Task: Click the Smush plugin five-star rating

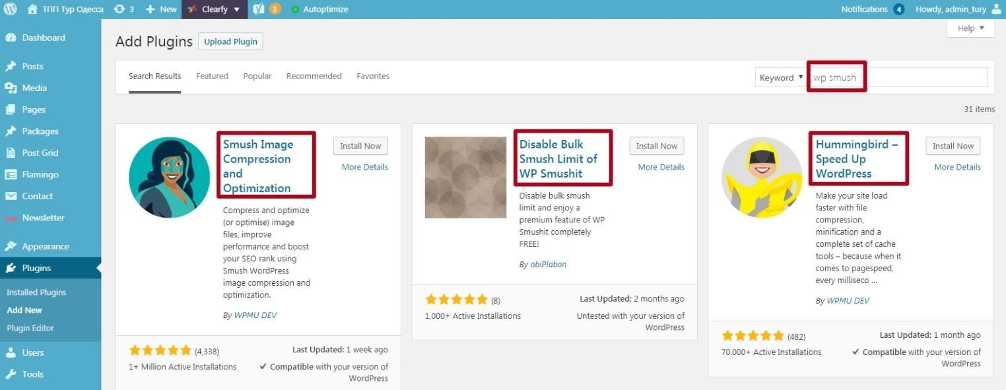Action: point(160,350)
